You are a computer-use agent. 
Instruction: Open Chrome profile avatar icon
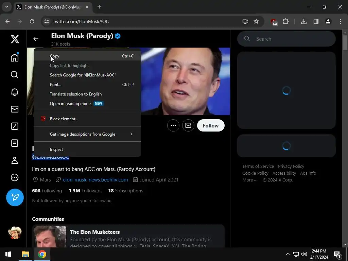click(x=328, y=21)
